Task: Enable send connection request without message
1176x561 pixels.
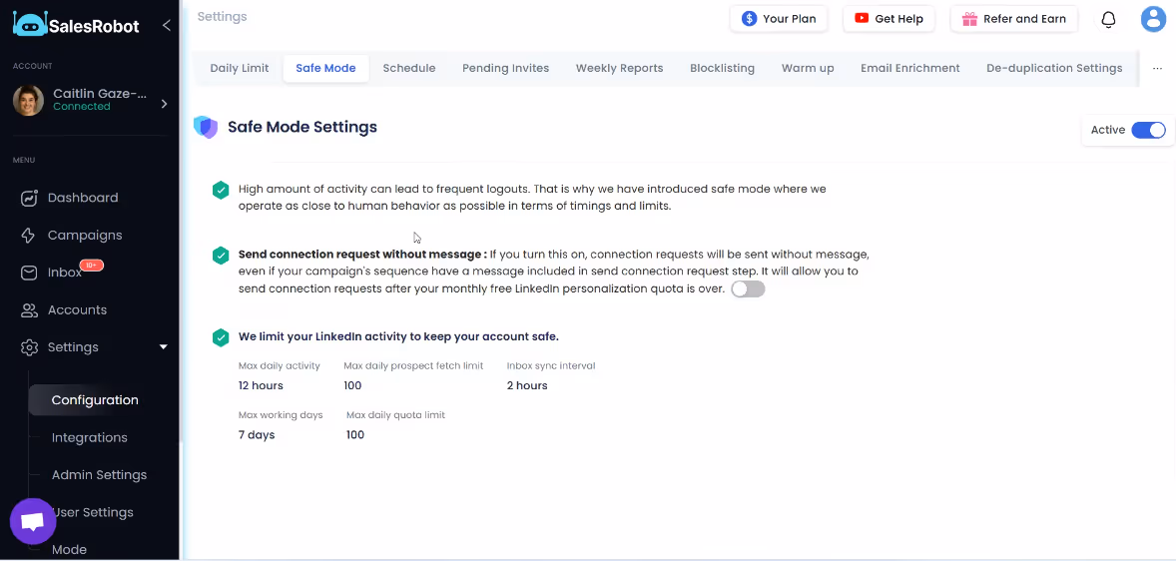Action: click(748, 289)
